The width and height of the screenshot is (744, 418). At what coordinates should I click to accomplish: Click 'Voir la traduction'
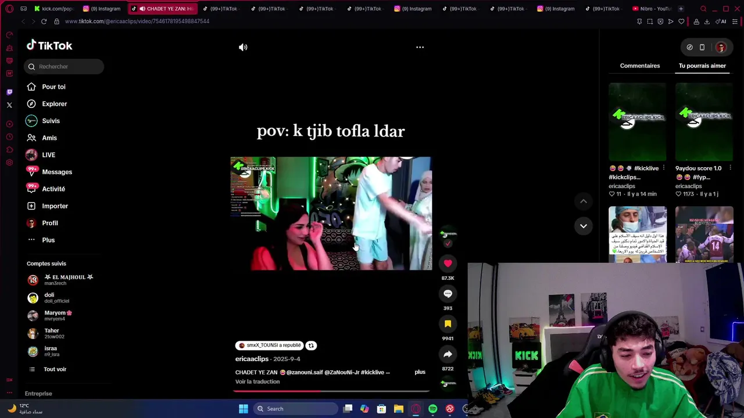(x=257, y=381)
